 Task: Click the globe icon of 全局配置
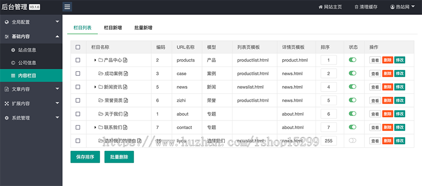[x=7, y=22]
